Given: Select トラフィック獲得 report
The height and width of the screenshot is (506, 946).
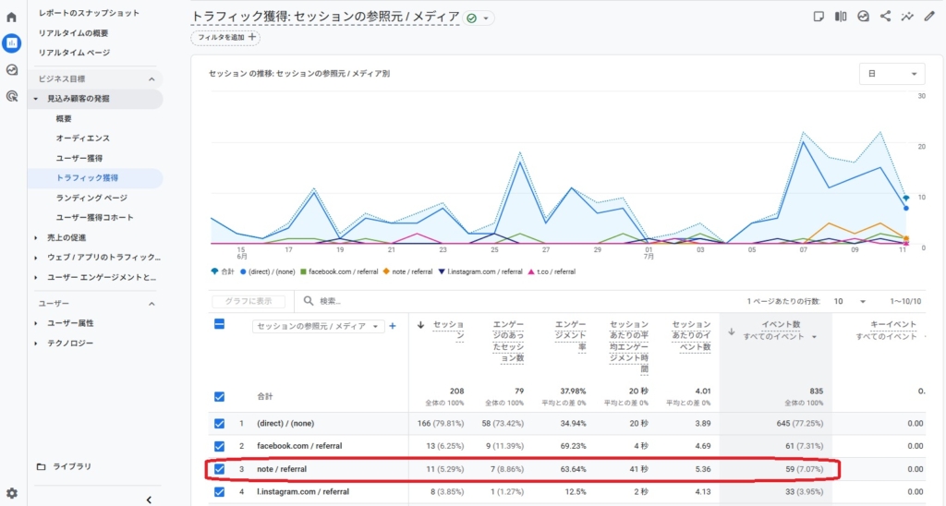Looking at the screenshot, I should pos(87,178).
